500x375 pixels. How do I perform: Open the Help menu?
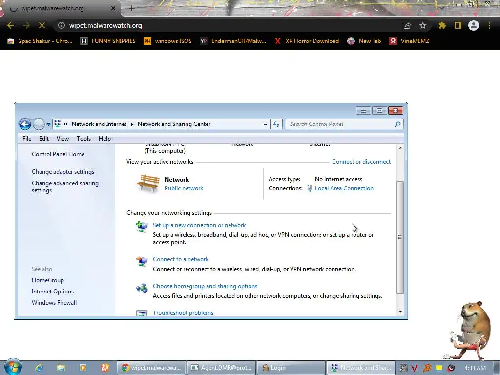(x=104, y=138)
